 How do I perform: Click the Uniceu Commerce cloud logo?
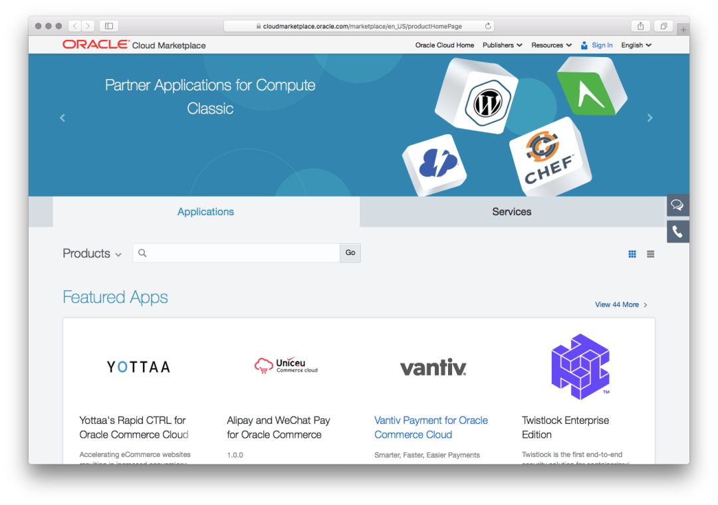point(286,366)
